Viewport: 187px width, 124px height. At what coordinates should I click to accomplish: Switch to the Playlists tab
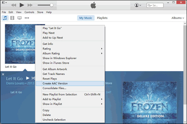pyautogui.click(x=102, y=18)
